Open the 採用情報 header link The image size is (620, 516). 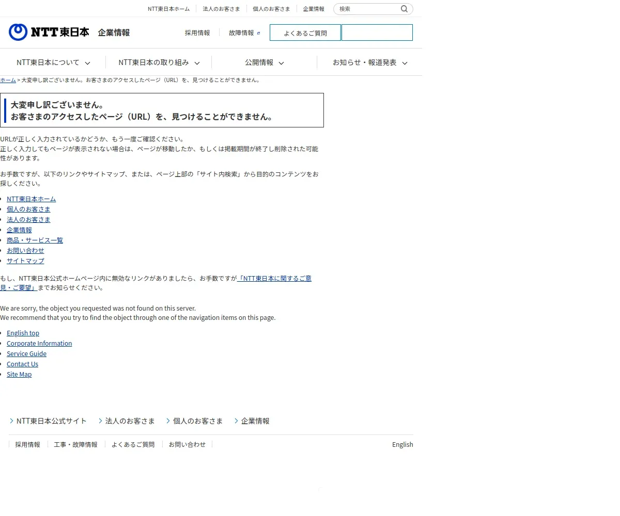[x=197, y=33]
